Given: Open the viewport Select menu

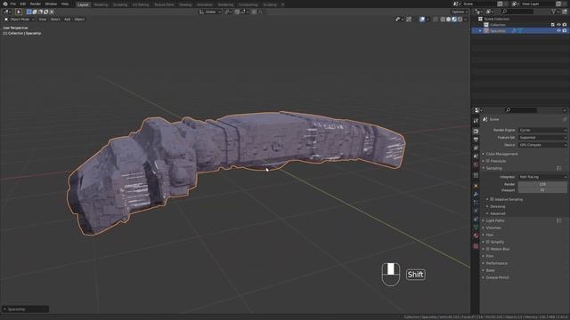Looking at the screenshot, I should [55, 20].
